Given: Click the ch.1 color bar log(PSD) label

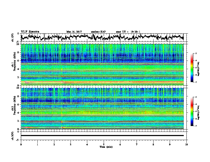Looking at the screenshot, I should click(198, 69).
